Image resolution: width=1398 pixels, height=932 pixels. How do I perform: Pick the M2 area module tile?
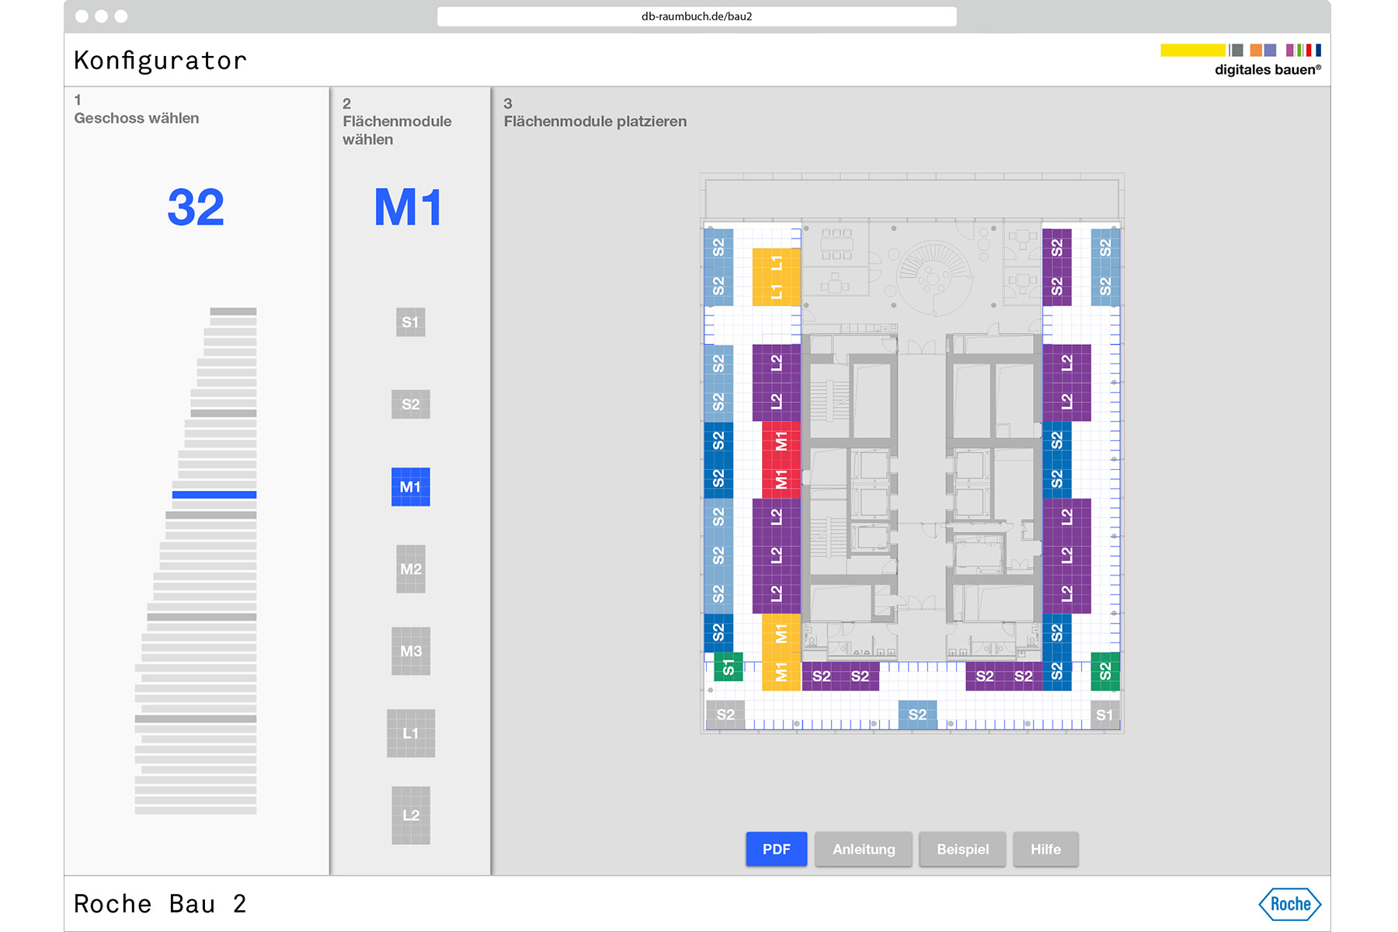click(410, 569)
